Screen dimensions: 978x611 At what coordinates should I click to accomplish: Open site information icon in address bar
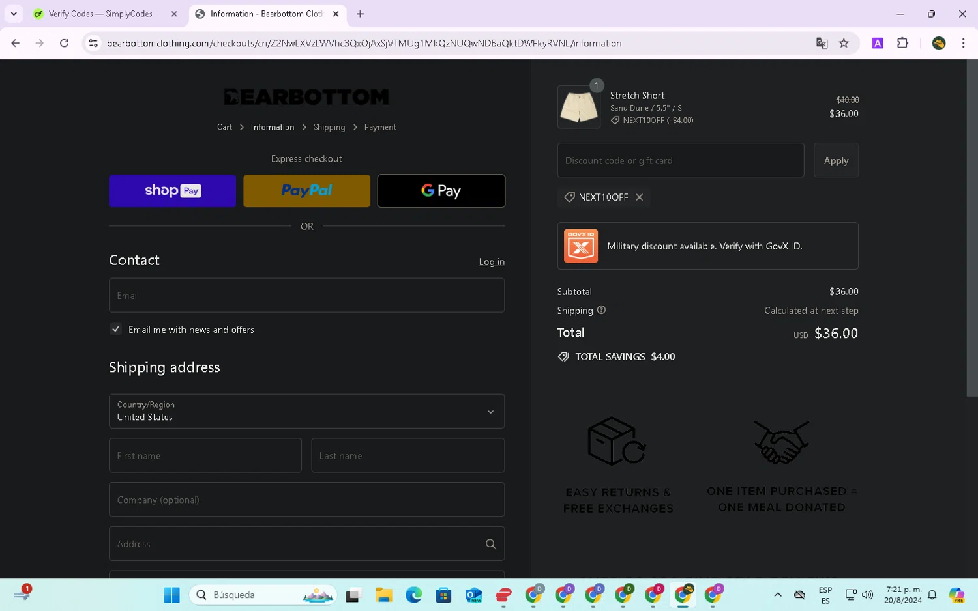93,43
